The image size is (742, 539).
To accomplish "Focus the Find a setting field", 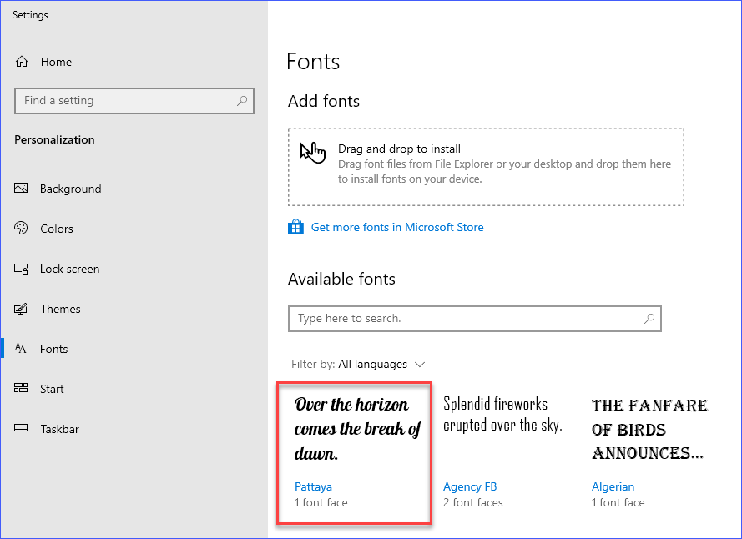I will 134,100.
